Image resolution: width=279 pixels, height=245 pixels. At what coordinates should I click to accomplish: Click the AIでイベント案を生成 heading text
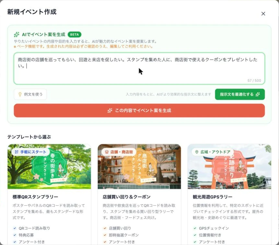tap(44, 35)
